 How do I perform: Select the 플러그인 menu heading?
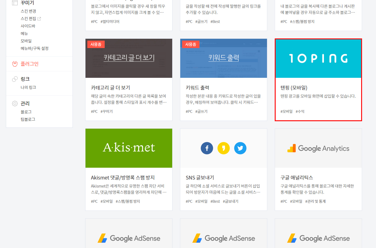tap(30, 64)
